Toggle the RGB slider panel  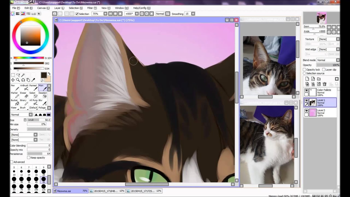[x=18, y=14]
